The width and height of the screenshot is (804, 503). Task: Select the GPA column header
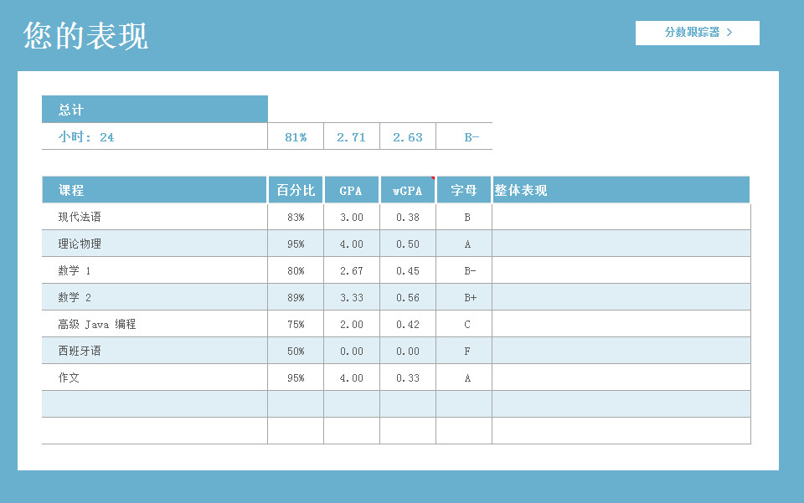point(351,190)
